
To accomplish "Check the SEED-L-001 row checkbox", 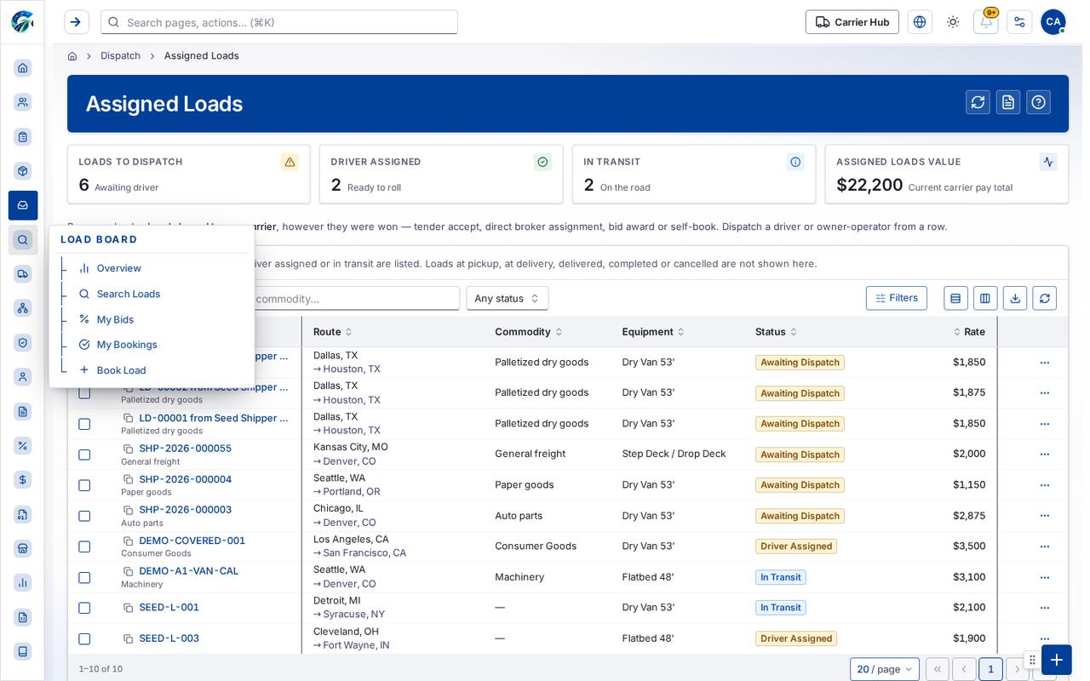I will 84,608.
